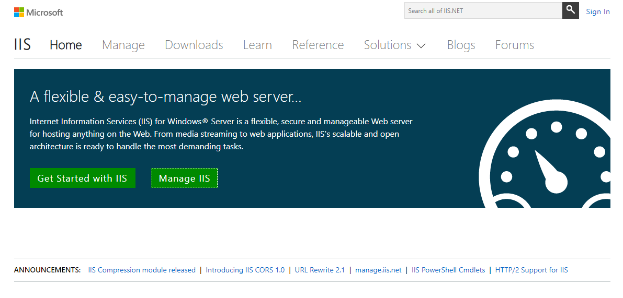Viewport: 623px width, 298px height.
Task: Open the Home navigation item
Action: point(66,45)
